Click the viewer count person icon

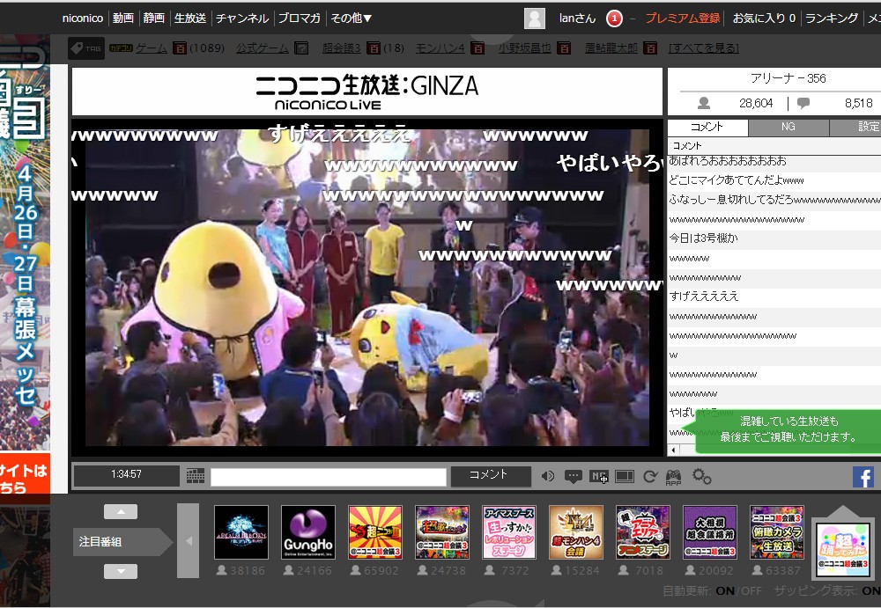tap(703, 103)
